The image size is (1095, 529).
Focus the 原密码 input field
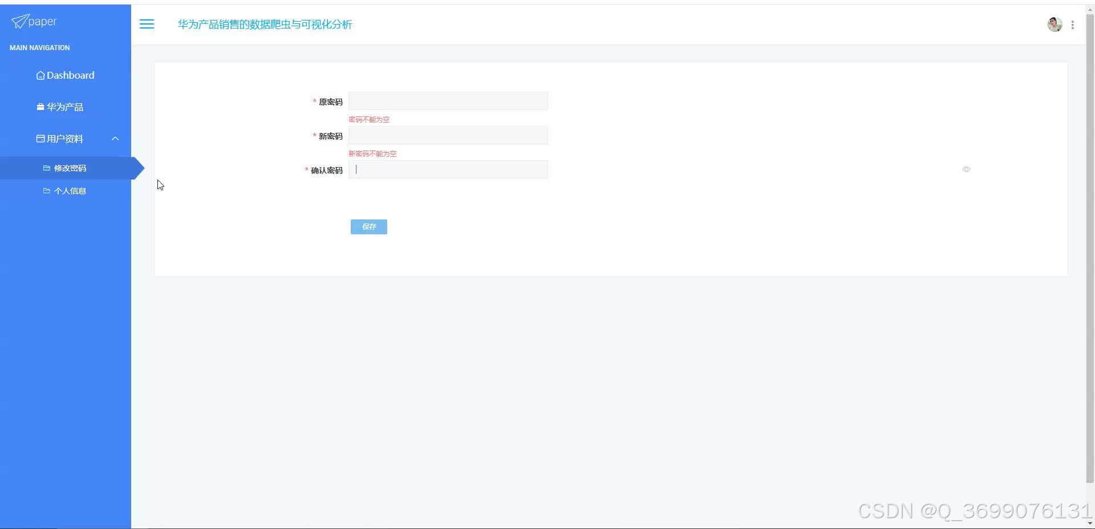coord(448,101)
